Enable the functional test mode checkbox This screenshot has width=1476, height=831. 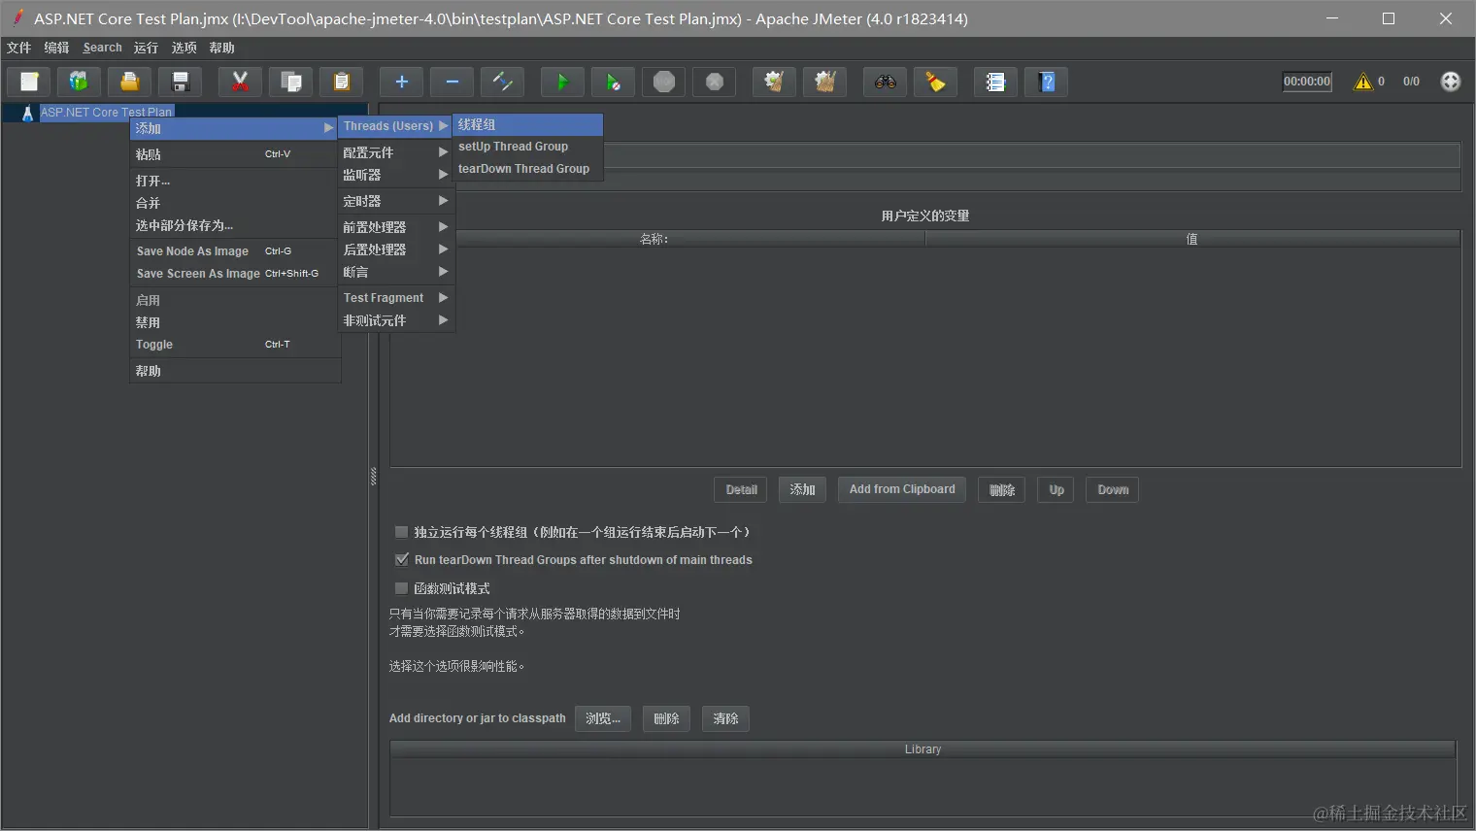pyautogui.click(x=401, y=588)
